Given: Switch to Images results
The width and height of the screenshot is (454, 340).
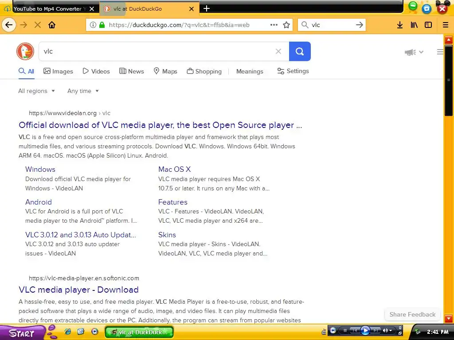Looking at the screenshot, I should click(x=58, y=71).
